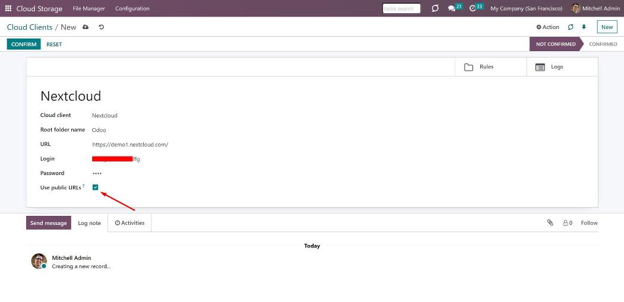Go back via Cloud Clients breadcrumb
The height and width of the screenshot is (302, 624).
tap(30, 27)
